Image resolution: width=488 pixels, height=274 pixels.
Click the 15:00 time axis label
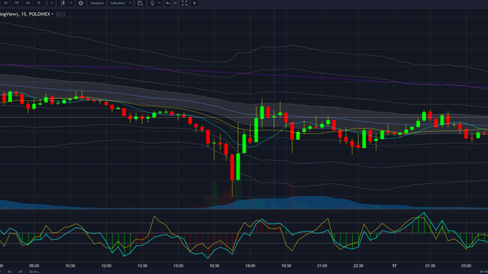(x=178, y=266)
